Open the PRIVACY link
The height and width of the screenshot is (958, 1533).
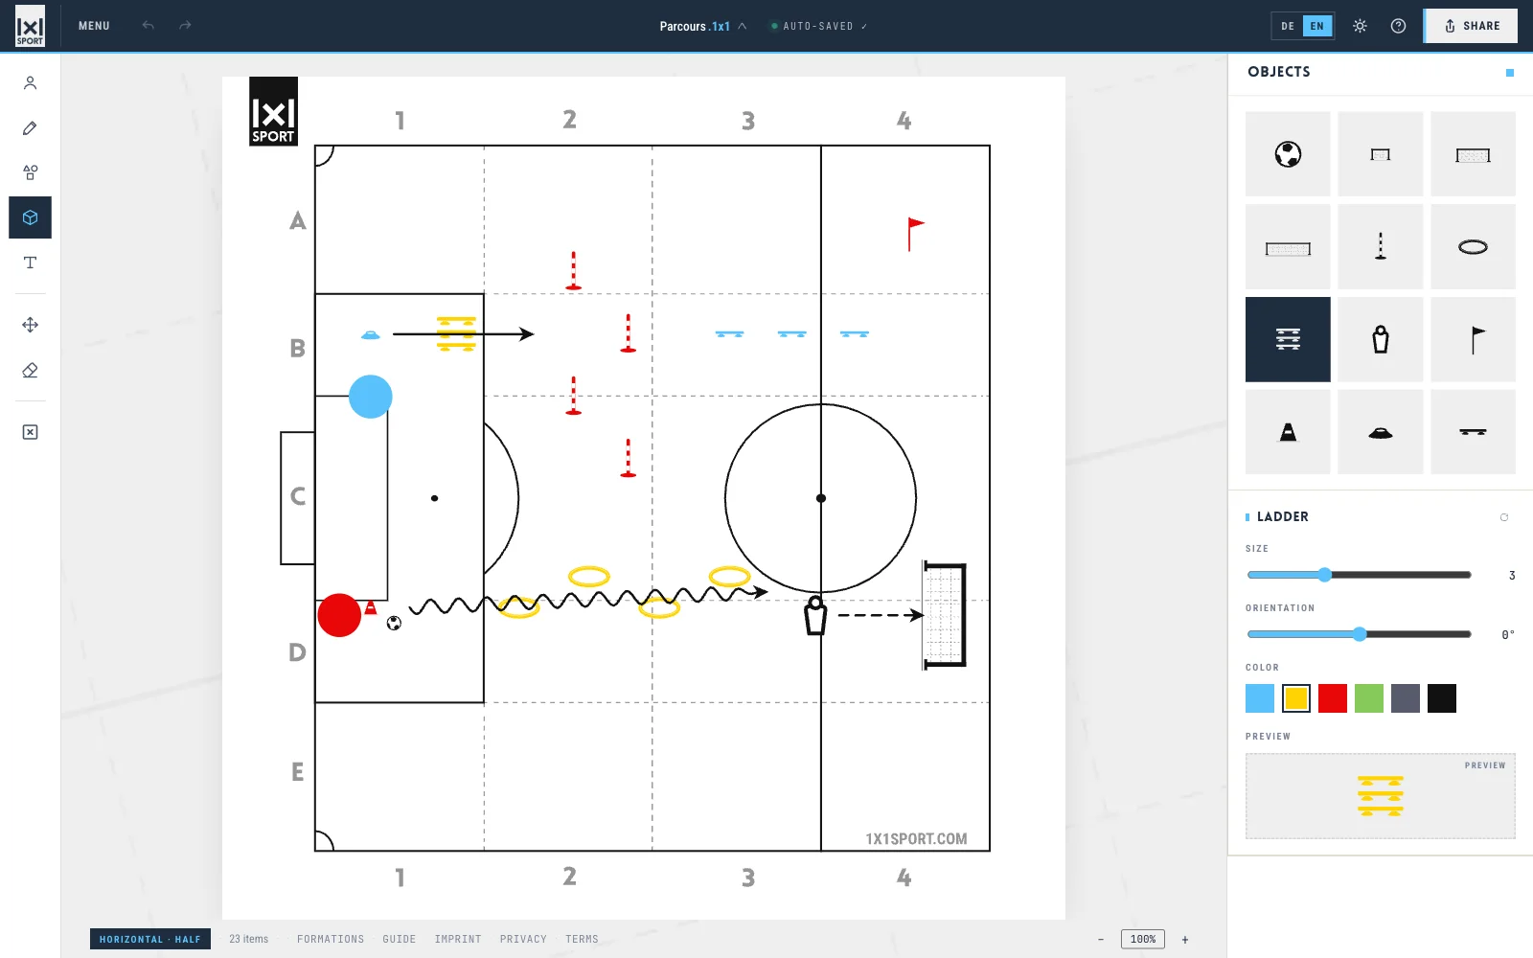click(x=523, y=939)
